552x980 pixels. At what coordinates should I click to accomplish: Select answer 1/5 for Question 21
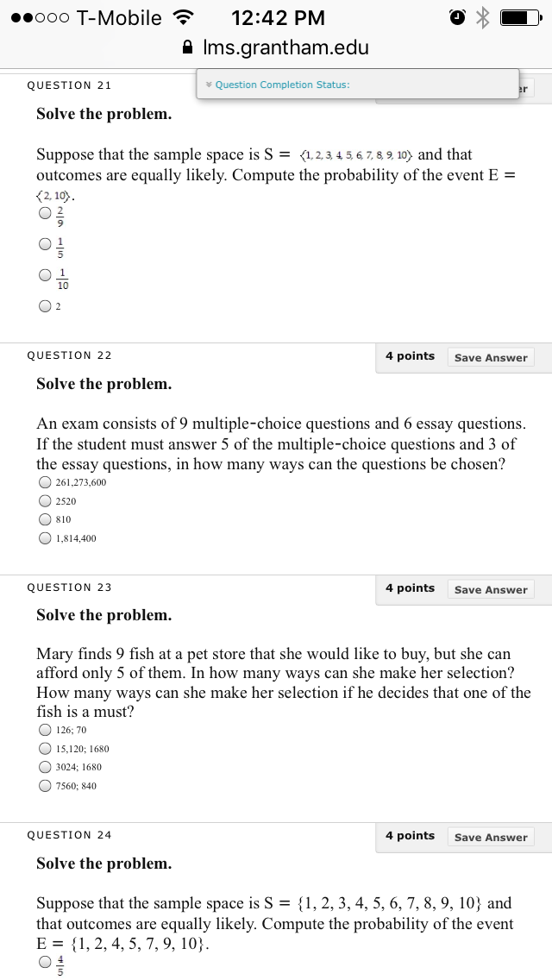44,244
